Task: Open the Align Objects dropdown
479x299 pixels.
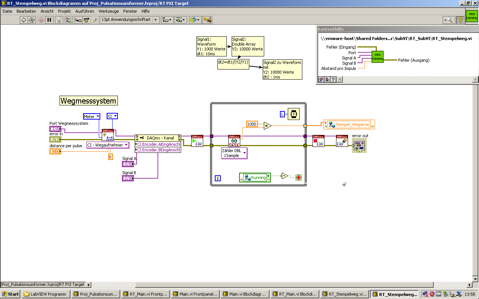Action: [x=167, y=20]
